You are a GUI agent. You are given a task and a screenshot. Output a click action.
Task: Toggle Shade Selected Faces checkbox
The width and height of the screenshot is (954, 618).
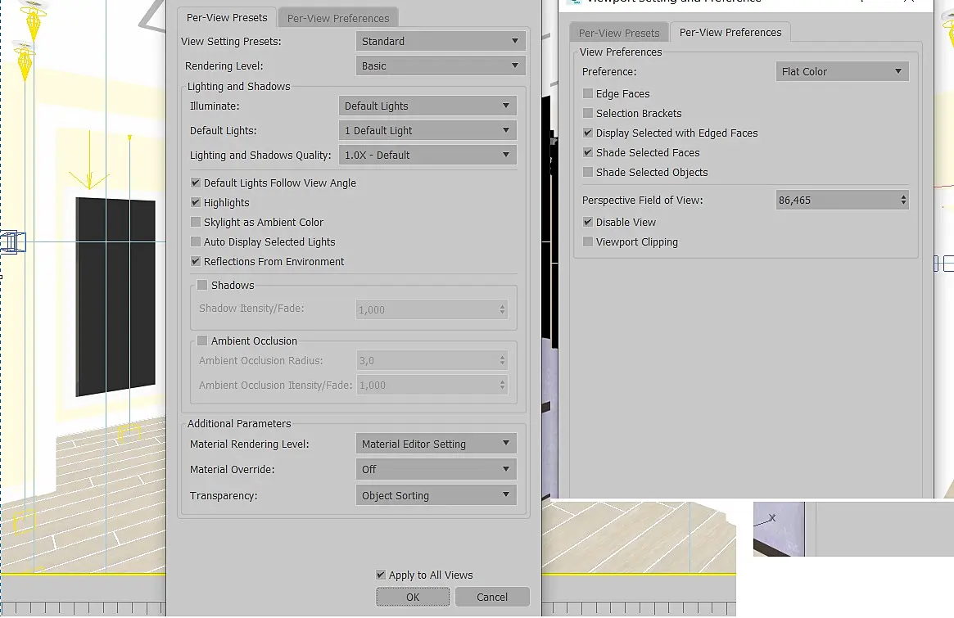click(x=588, y=152)
